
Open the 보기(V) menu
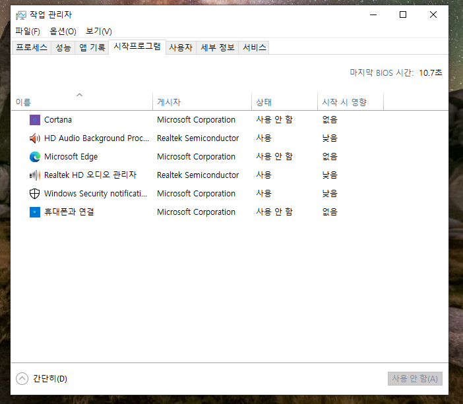point(99,31)
